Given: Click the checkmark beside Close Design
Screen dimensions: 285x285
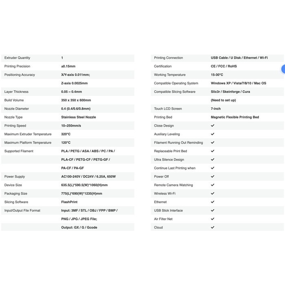Looking at the screenshot, I should tap(213, 126).
